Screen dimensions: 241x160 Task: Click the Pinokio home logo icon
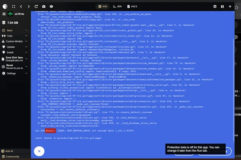5,6
